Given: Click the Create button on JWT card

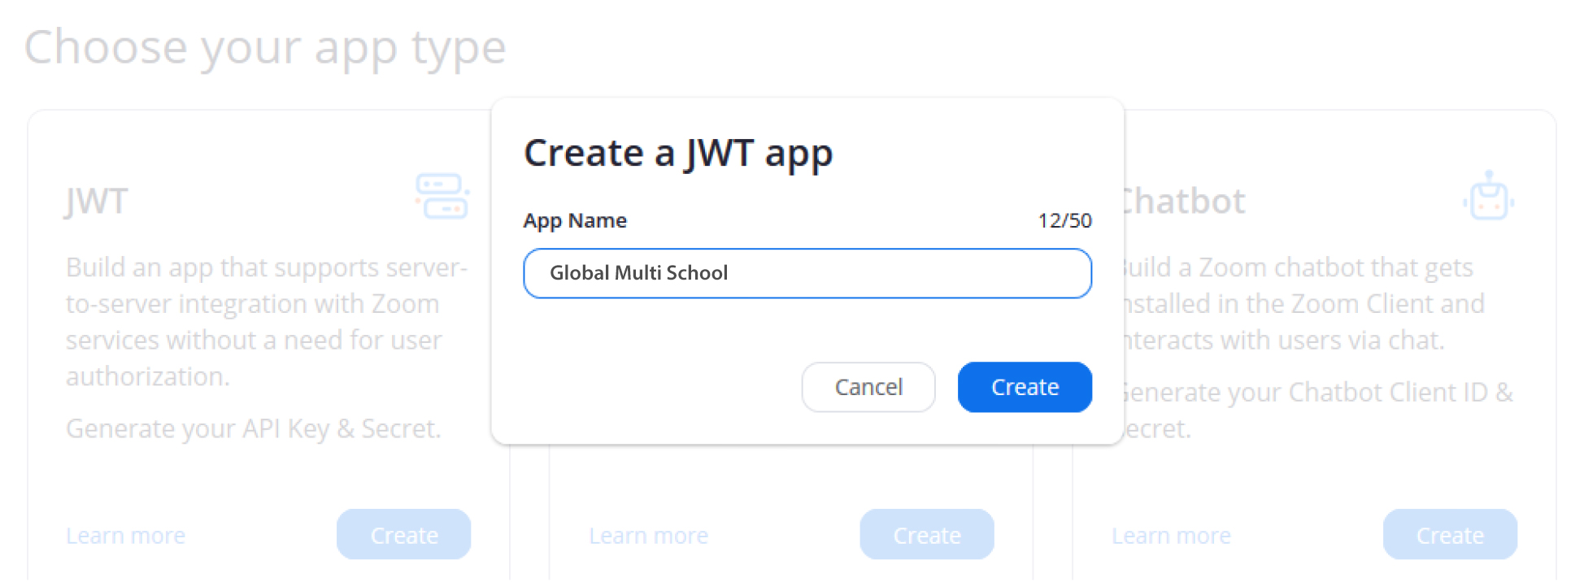Looking at the screenshot, I should (x=404, y=535).
